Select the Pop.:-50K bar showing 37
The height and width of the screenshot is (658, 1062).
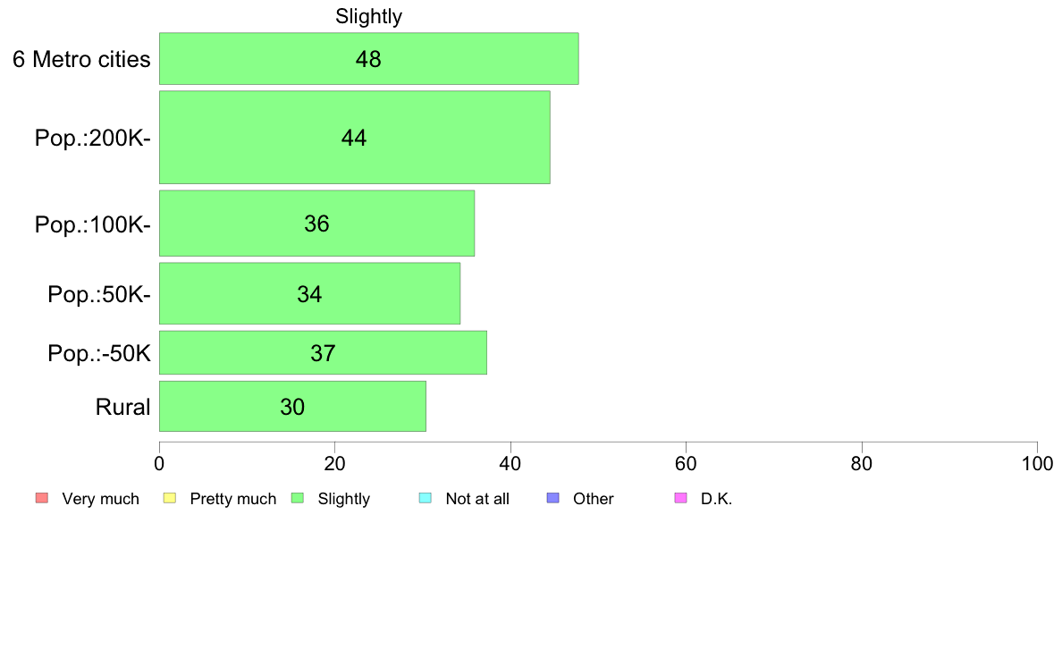point(323,353)
